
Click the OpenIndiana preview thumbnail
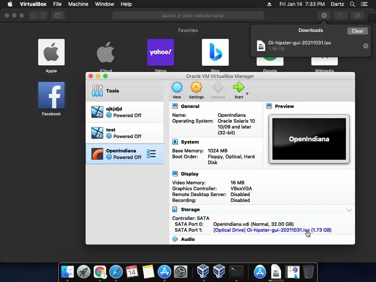click(309, 139)
